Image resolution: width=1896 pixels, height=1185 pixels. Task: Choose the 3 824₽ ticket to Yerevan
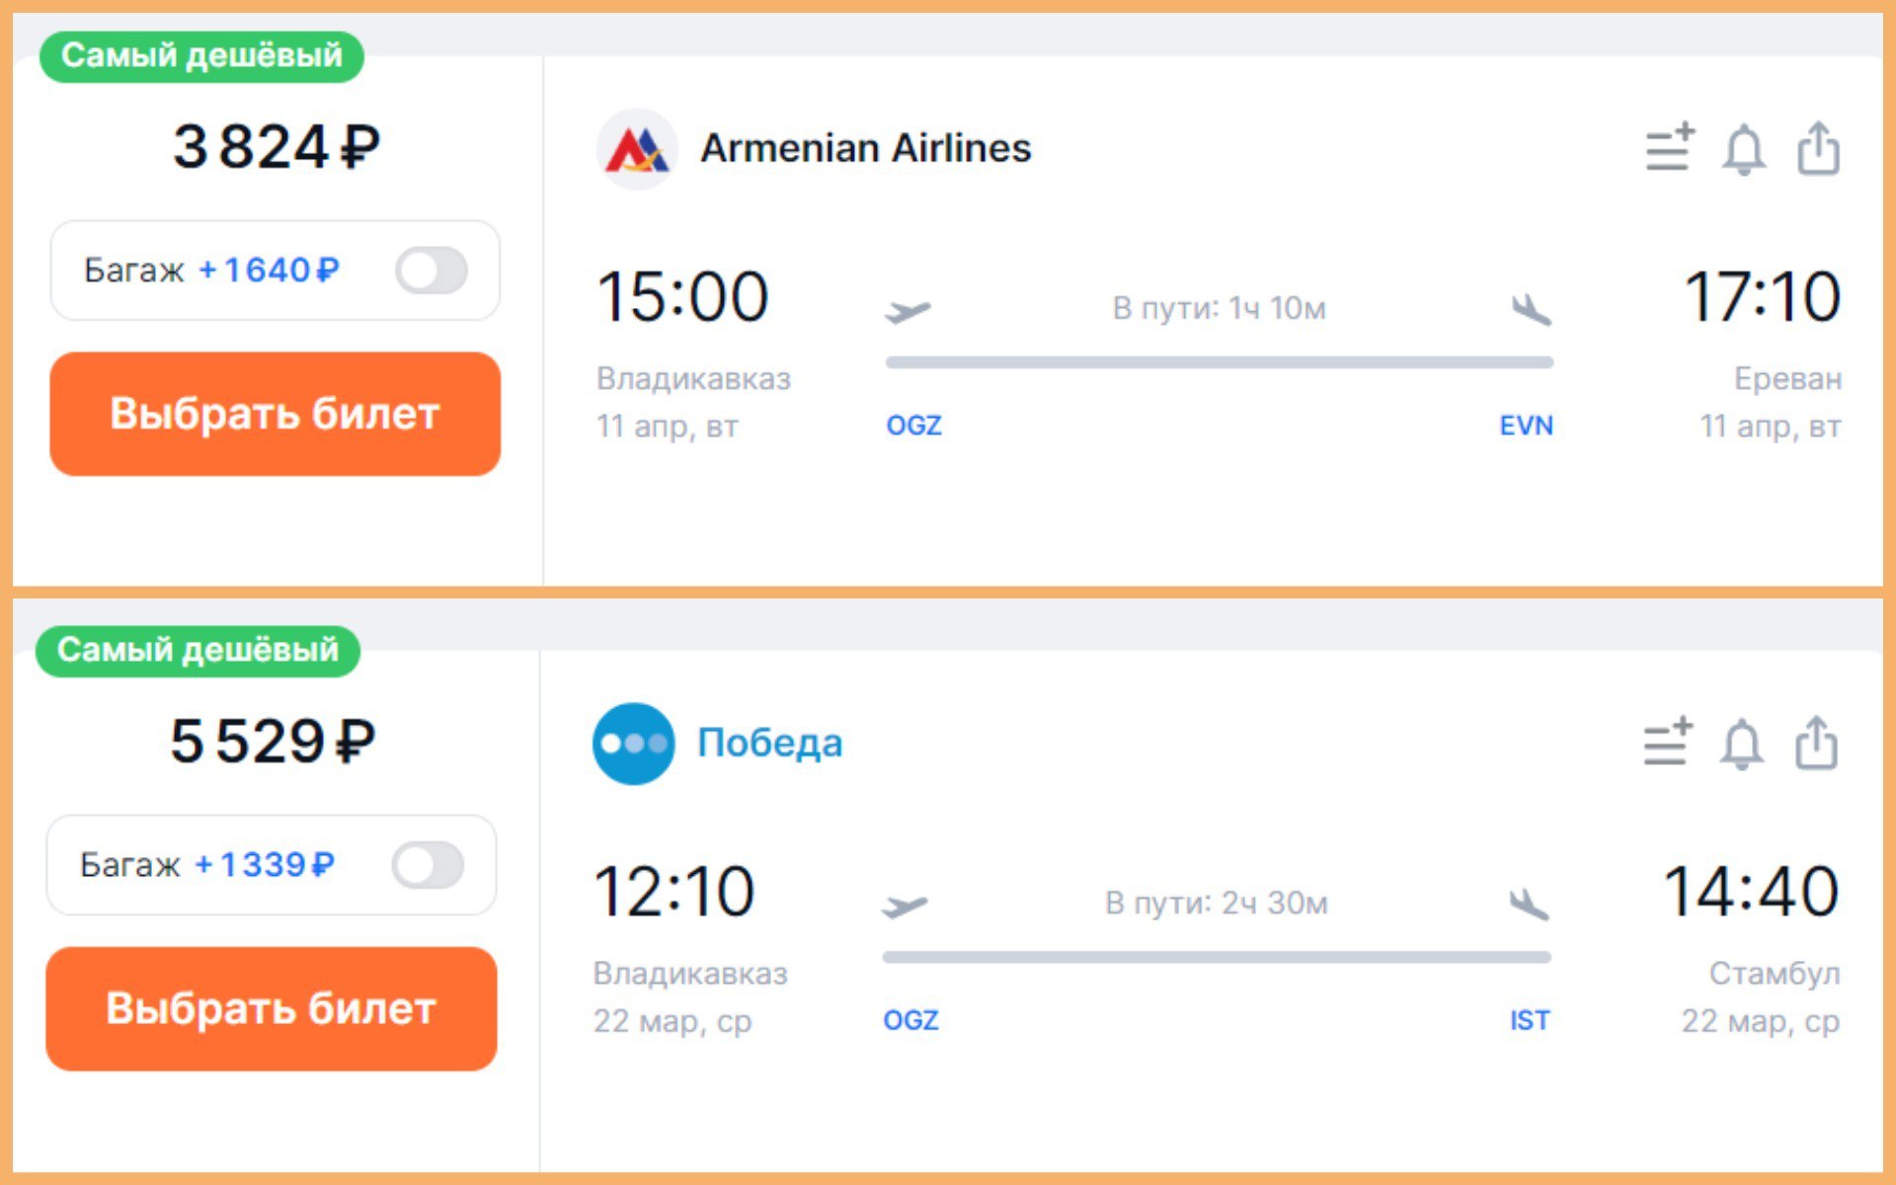click(x=276, y=414)
